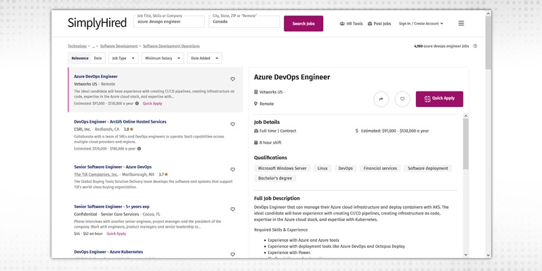Image resolution: width=542 pixels, height=271 pixels.
Task: Click the share arrow icon in job details
Action: [381, 99]
